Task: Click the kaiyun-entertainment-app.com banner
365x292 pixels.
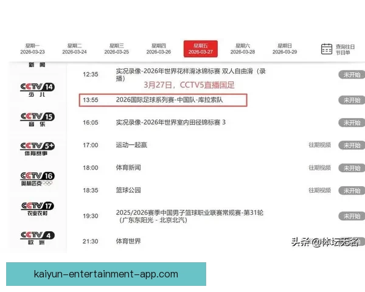Action: [x=106, y=274]
